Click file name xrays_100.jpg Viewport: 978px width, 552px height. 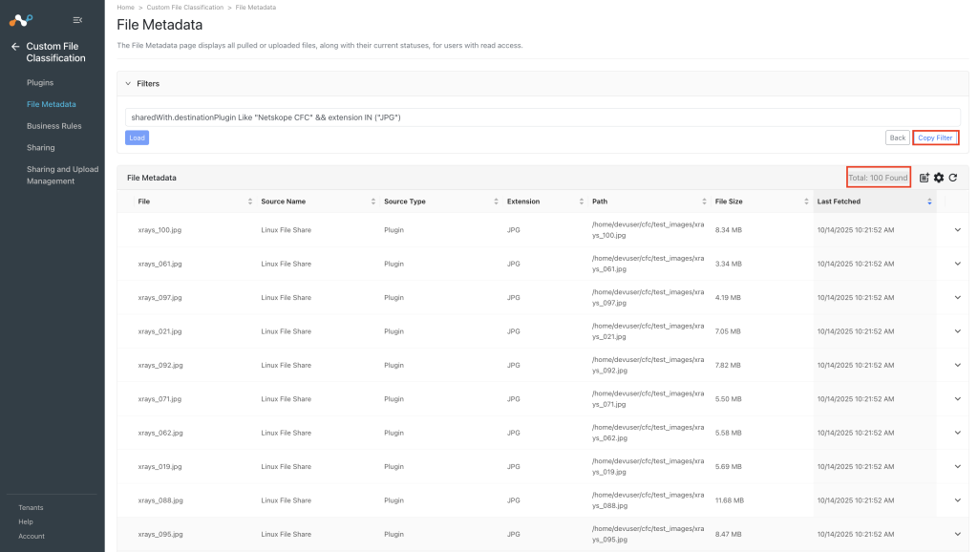click(x=159, y=230)
